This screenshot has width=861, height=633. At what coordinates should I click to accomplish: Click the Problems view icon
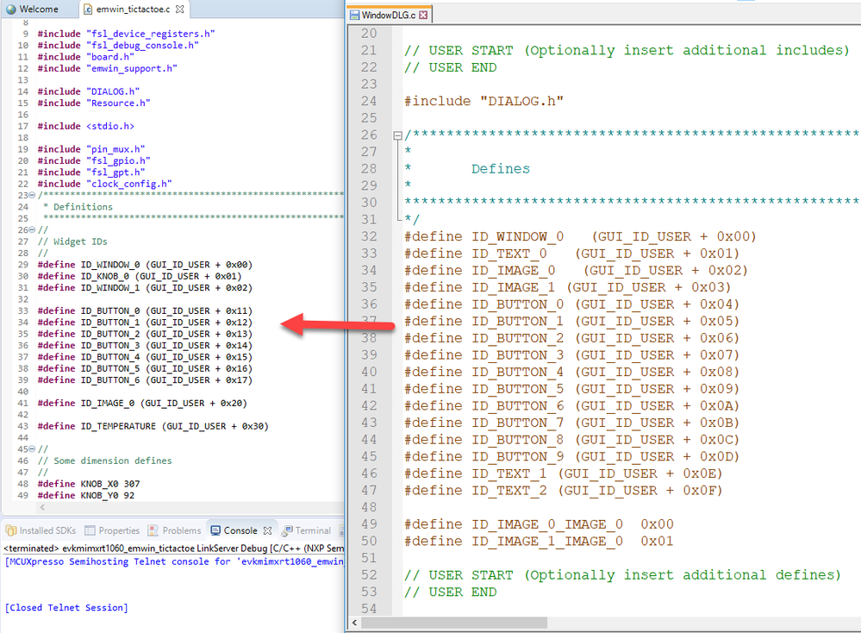point(153,530)
